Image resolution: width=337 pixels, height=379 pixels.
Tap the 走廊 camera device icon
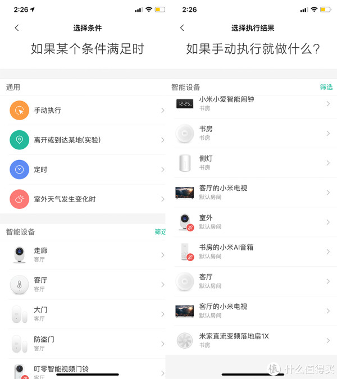coord(20,255)
